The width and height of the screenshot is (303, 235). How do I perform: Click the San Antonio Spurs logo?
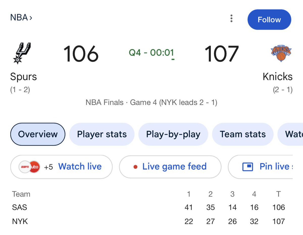pyautogui.click(x=22, y=53)
